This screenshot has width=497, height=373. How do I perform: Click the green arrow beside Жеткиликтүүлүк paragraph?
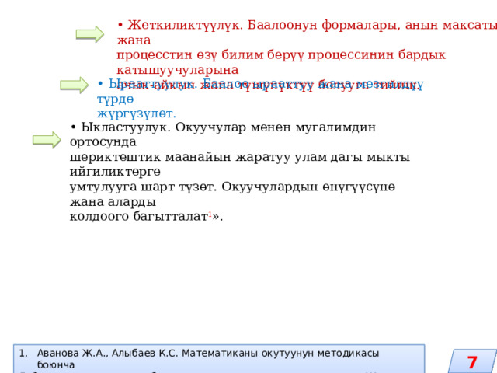coord(90,34)
